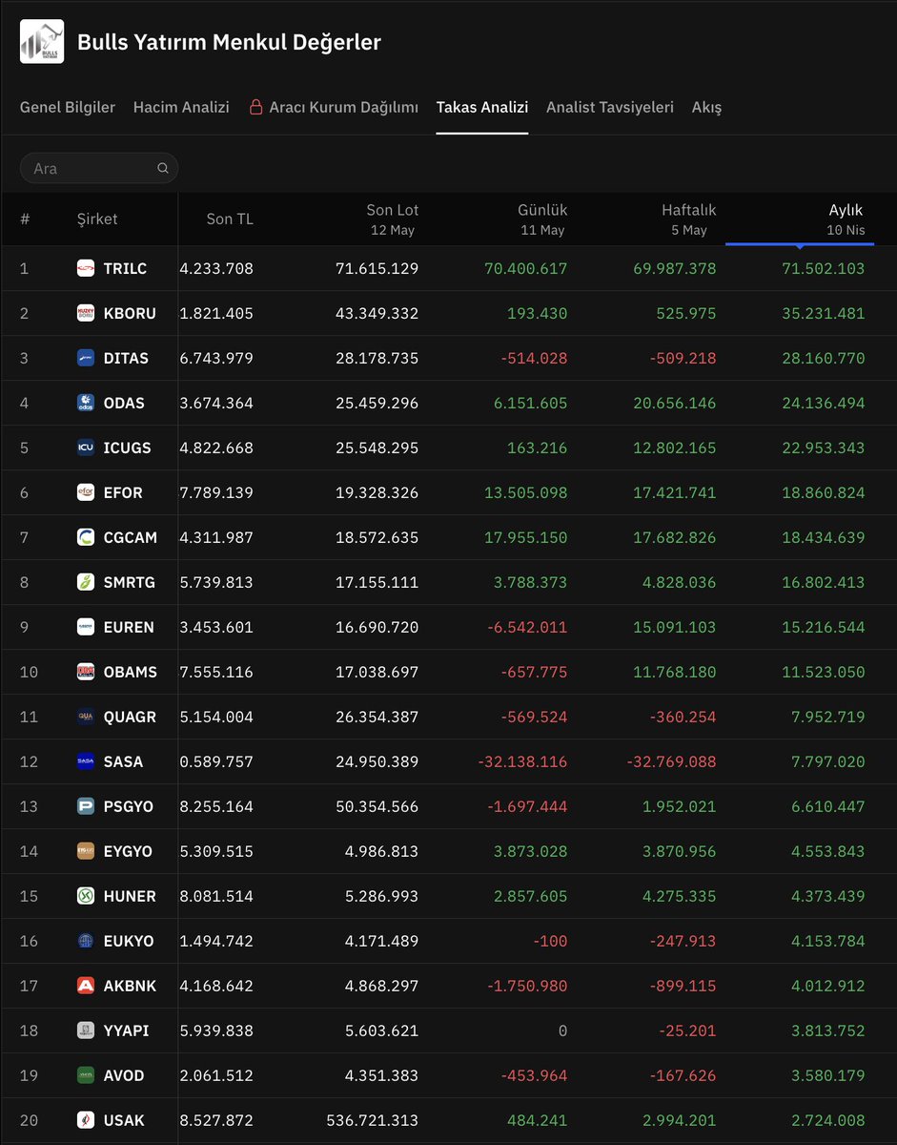Open the SASA ticker link
Screen dimensions: 897x1145
pos(123,761)
